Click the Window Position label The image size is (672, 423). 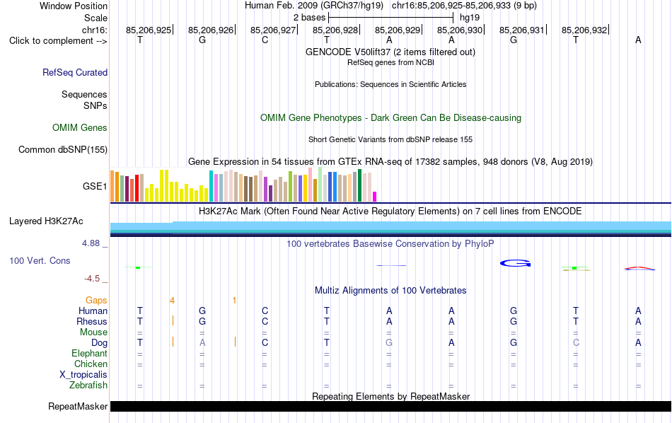[74, 6]
